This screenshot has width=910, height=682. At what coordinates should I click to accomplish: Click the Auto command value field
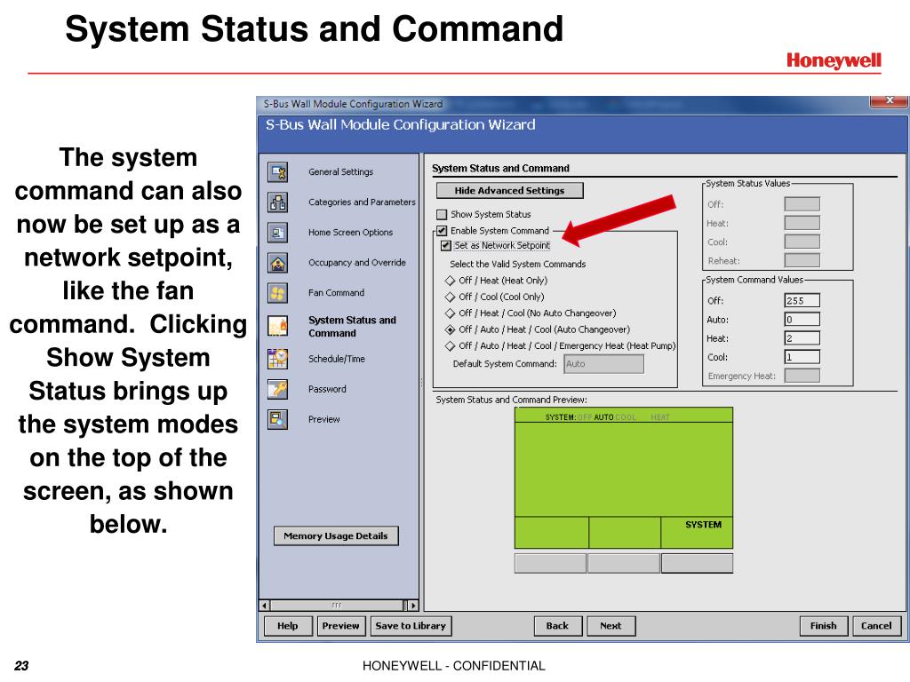pyautogui.click(x=802, y=320)
